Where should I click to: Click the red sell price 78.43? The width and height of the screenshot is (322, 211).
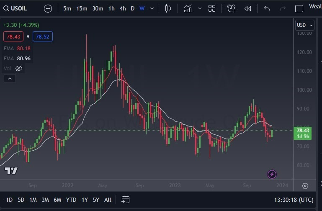click(x=13, y=36)
